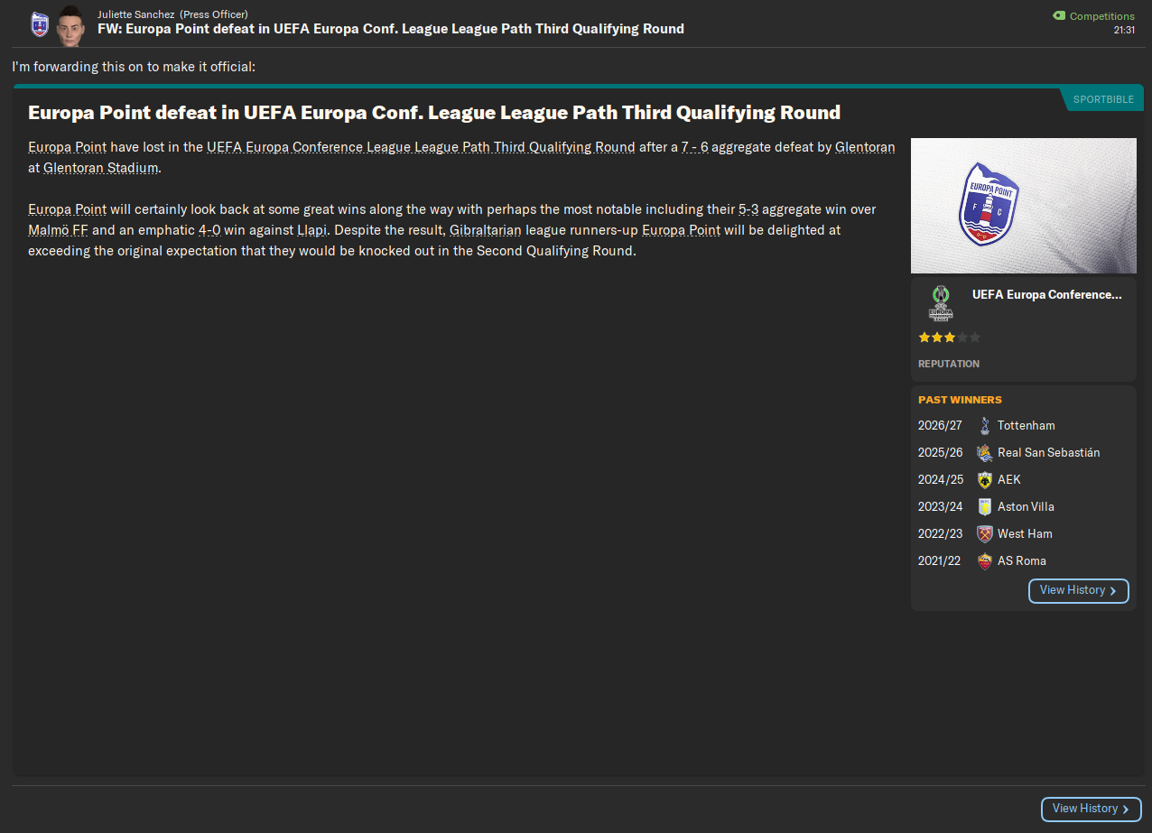Select AEK in past winners
Screen dimensions: 1152x833
pyautogui.click(x=1009, y=479)
